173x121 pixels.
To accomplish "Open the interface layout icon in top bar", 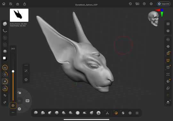I will pos(137,4).
